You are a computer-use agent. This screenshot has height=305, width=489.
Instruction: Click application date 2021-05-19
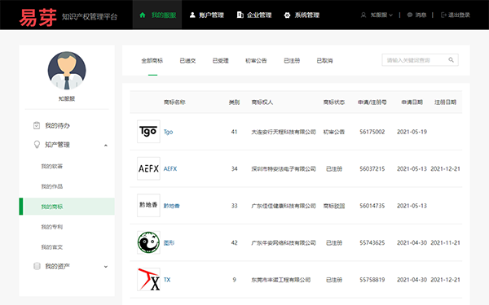[412, 132]
